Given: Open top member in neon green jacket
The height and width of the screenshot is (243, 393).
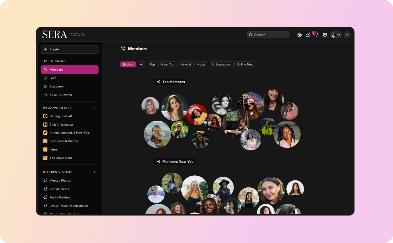Looking at the screenshot, I should (268, 127).
